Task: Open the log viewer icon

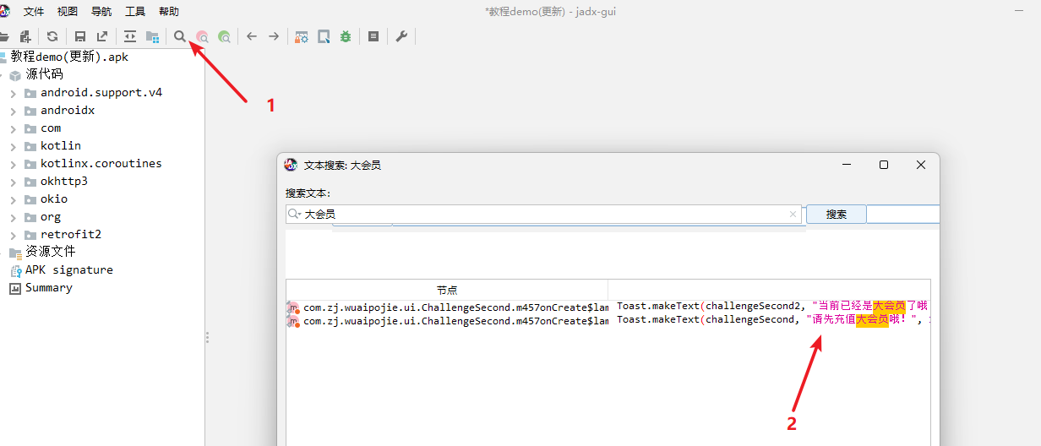Action: click(373, 36)
